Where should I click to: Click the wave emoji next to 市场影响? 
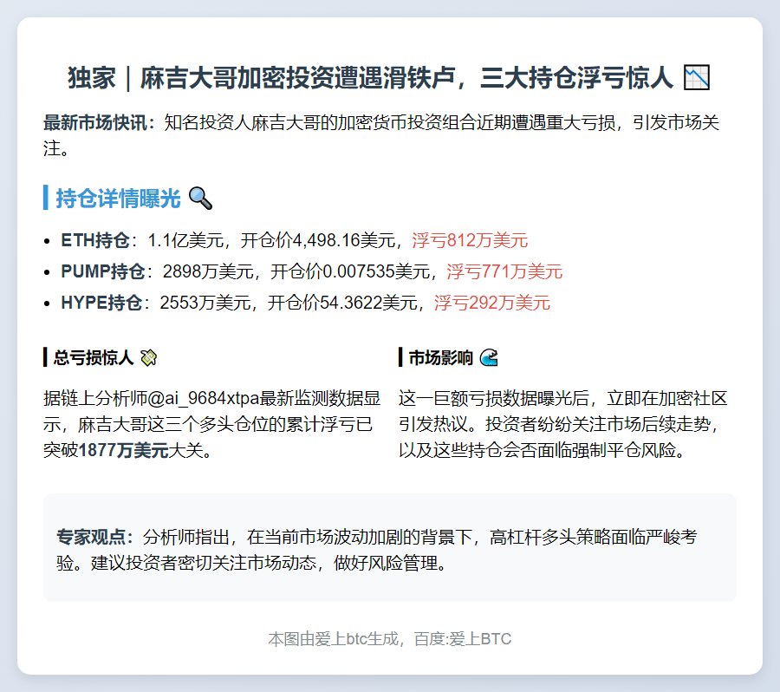pyautogui.click(x=489, y=357)
